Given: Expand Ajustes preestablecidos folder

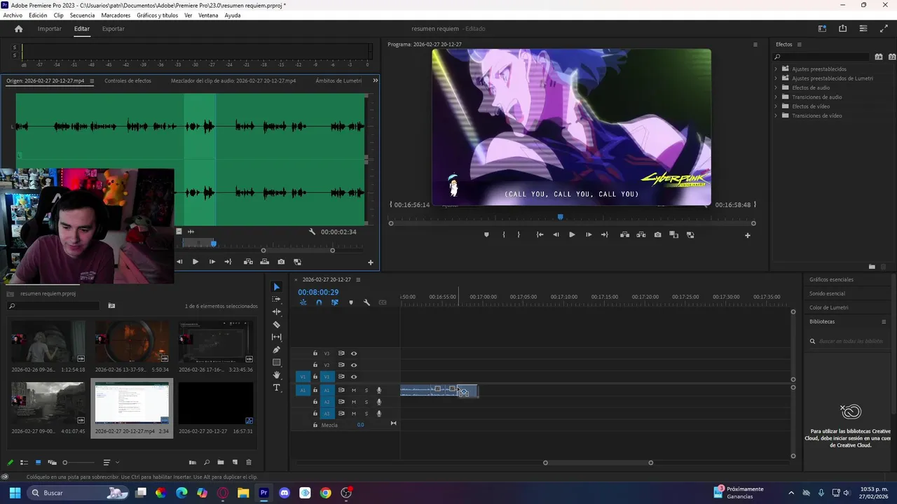Looking at the screenshot, I should (x=776, y=69).
